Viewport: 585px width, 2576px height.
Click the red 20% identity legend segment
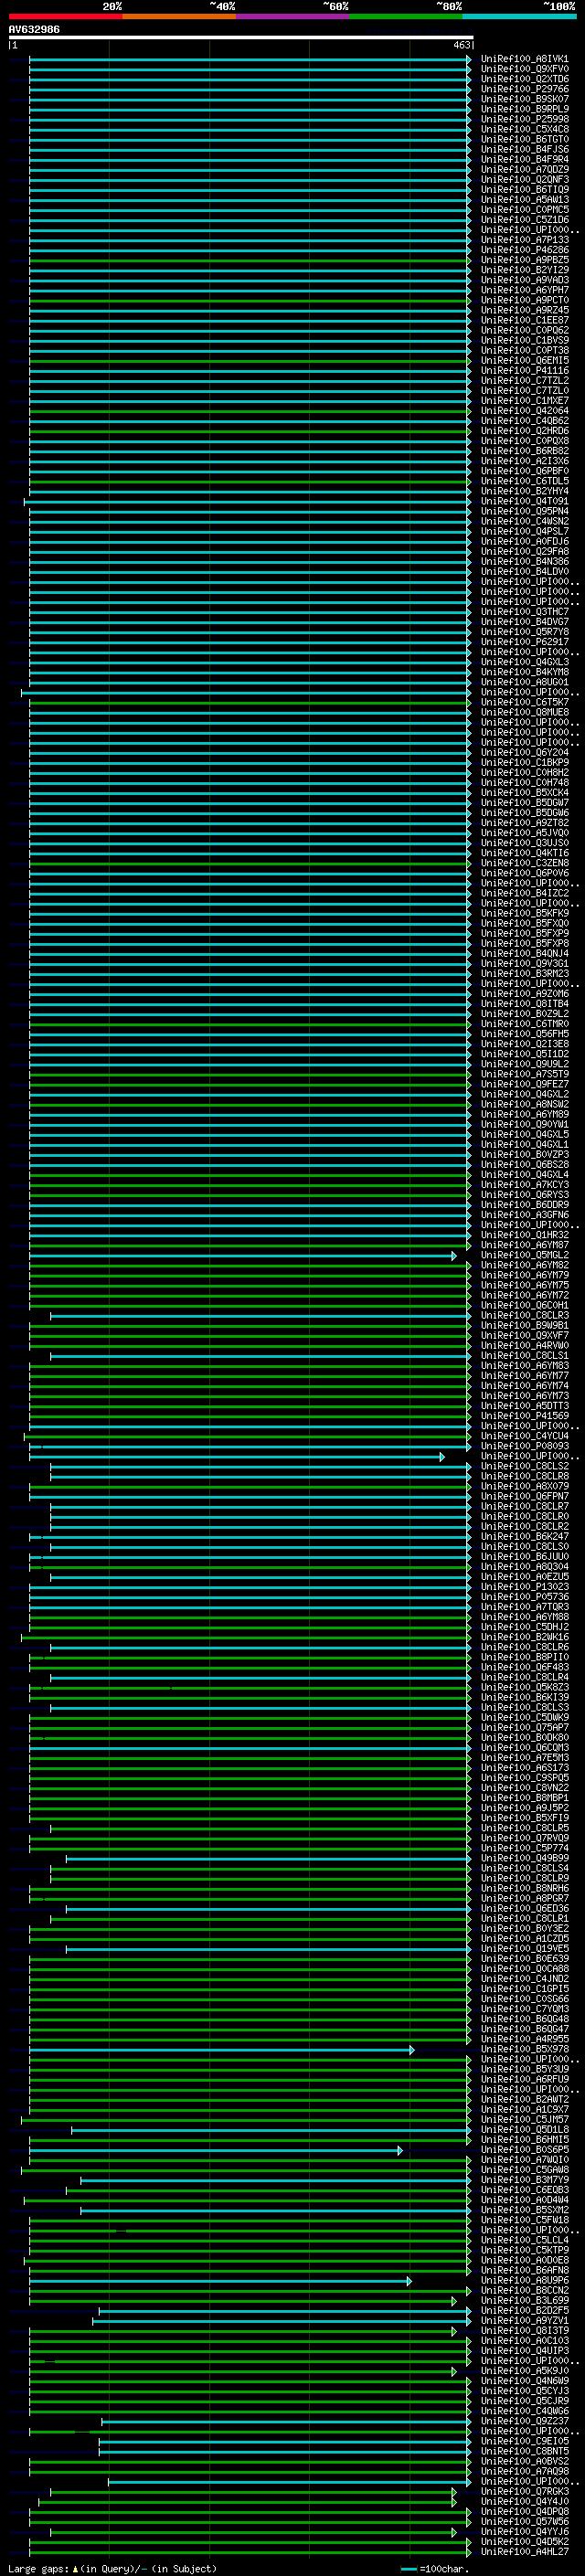click(x=65, y=16)
